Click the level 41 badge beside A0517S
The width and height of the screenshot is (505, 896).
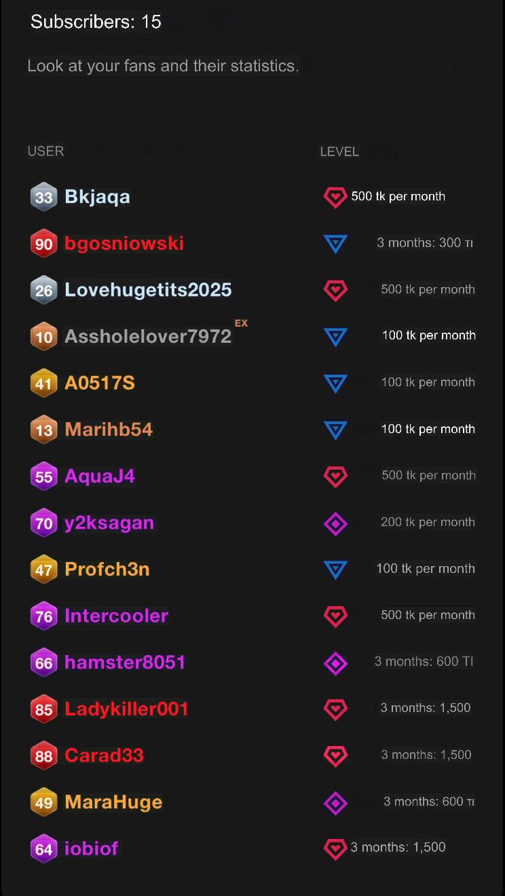point(43,384)
